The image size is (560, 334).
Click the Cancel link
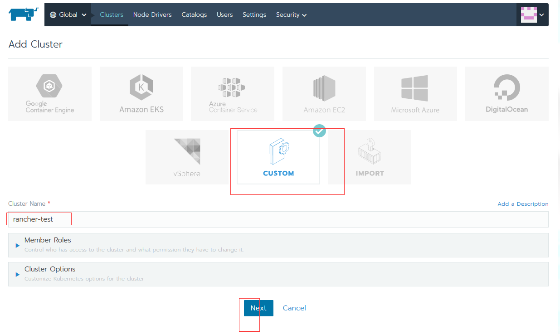coord(294,308)
